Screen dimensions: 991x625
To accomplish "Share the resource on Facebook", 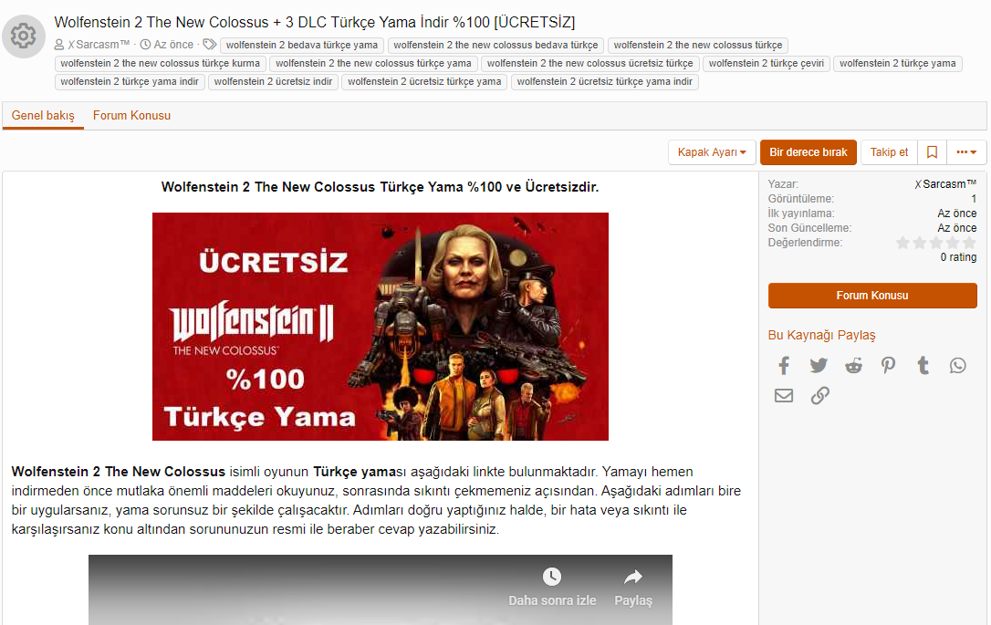I will [x=784, y=365].
